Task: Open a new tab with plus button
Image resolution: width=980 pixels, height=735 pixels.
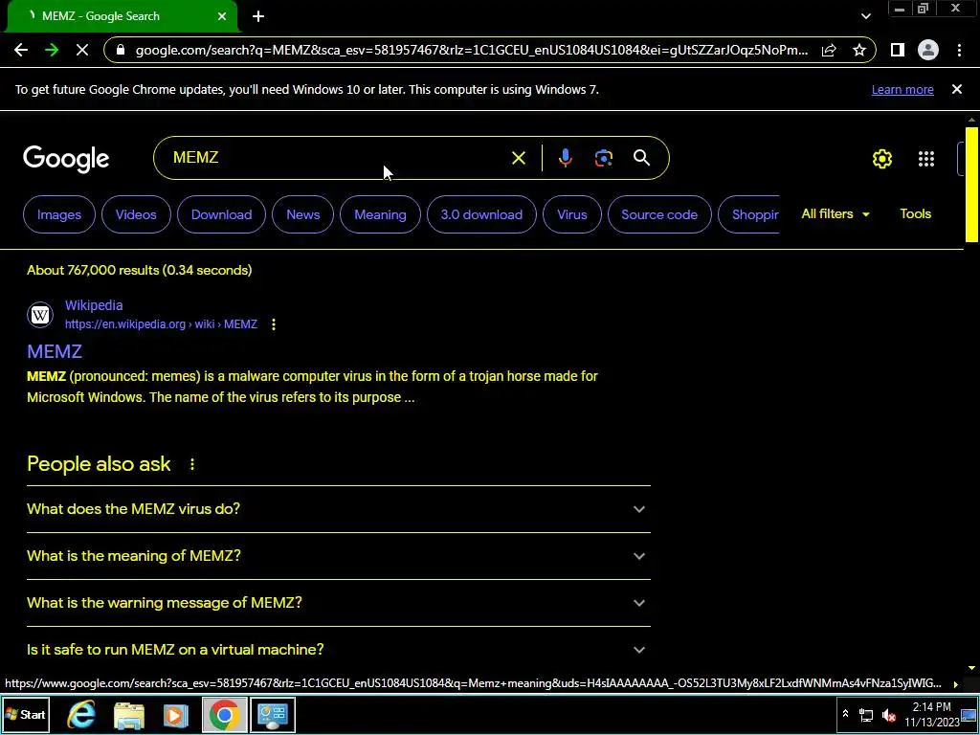Action: point(258,16)
